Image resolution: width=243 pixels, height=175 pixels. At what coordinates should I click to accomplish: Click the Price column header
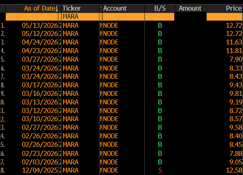[x=234, y=8]
